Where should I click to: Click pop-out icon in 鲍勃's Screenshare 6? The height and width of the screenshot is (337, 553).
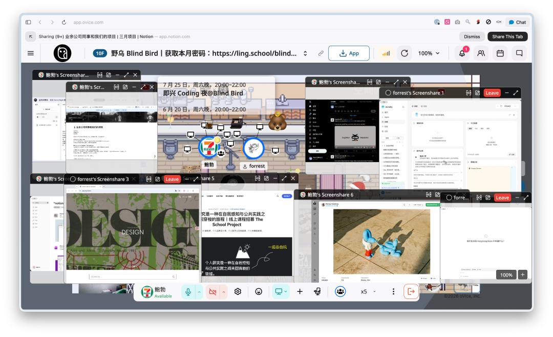coord(437,194)
